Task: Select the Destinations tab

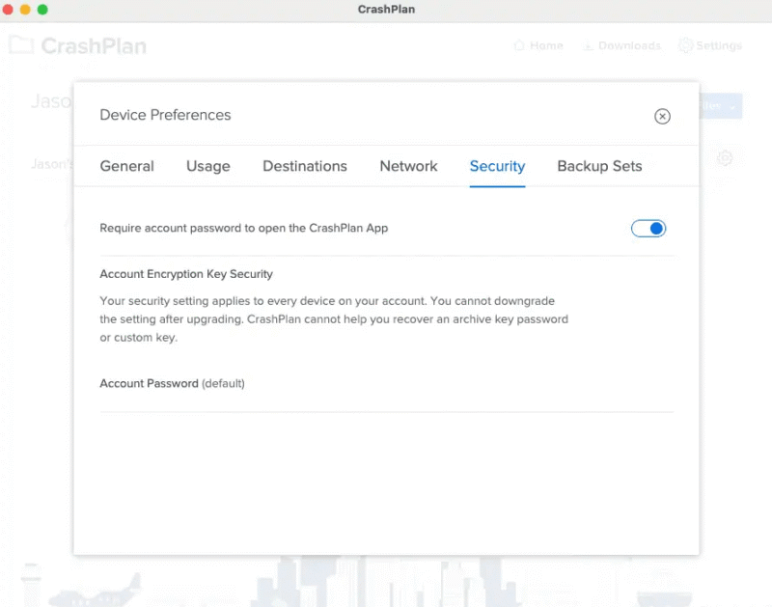Action: click(x=305, y=166)
